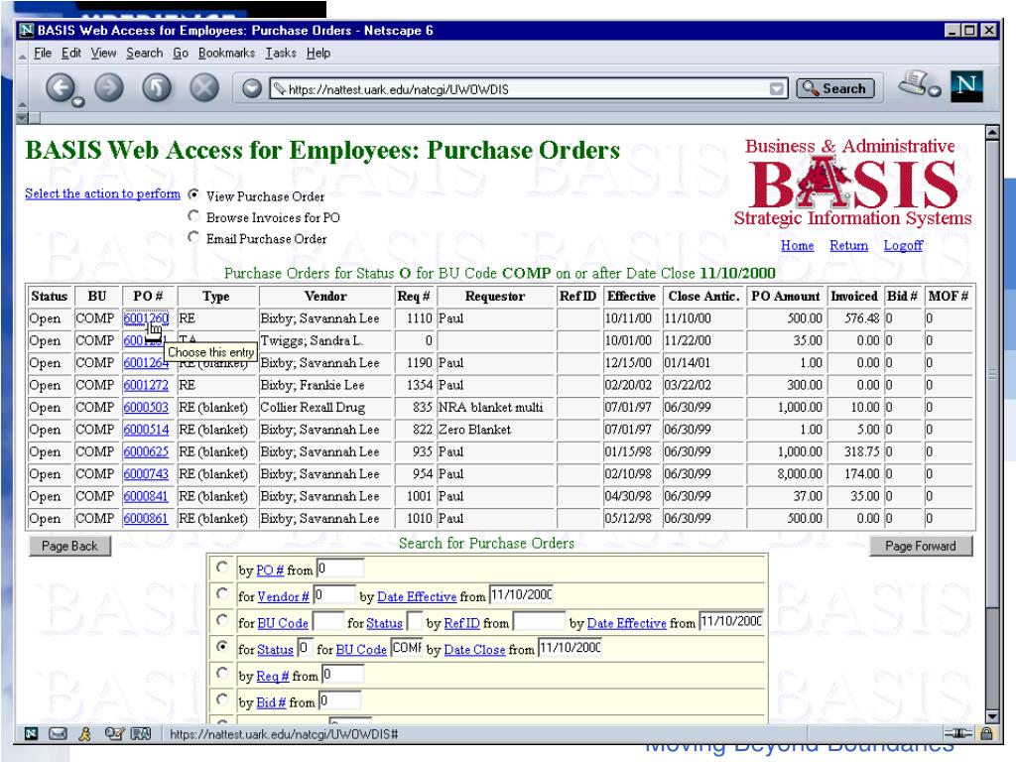Click the Netscape icon in title bar
Viewport: 1016px width, 762px height.
27,30
